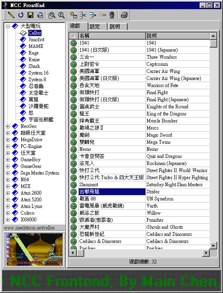Click scroll down arrow of game list
Image resolution: width=223 pixels, height=293 pixels.
213,246
